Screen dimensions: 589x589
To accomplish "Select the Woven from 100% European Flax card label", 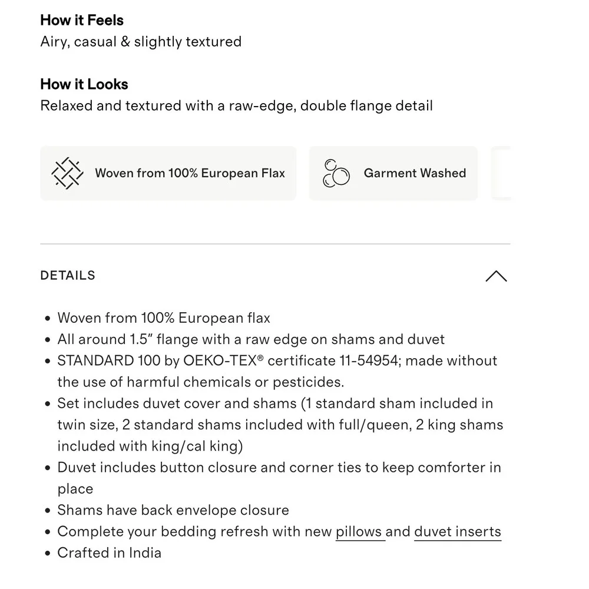I will point(190,173).
